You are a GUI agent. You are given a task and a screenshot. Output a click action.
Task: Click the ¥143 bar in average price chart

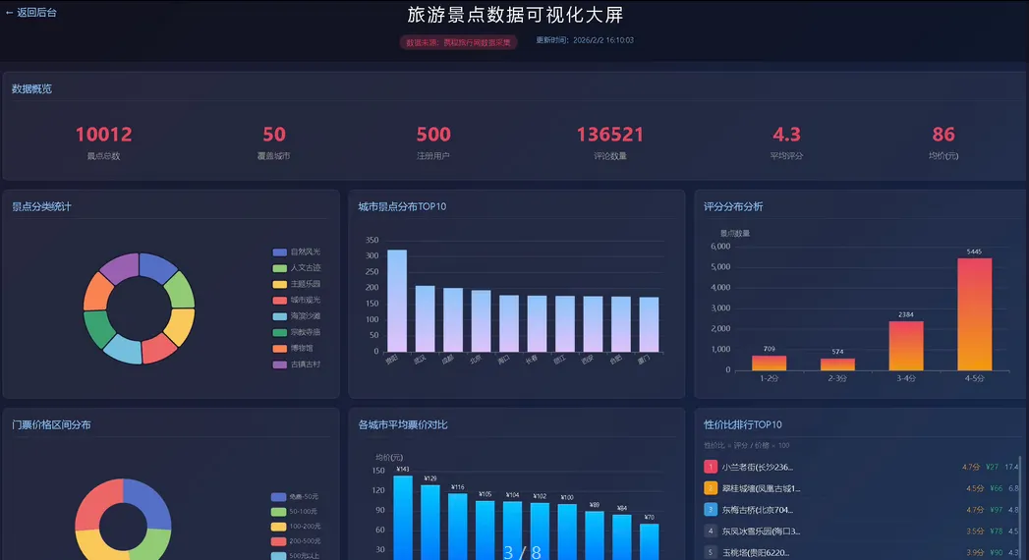coord(403,518)
